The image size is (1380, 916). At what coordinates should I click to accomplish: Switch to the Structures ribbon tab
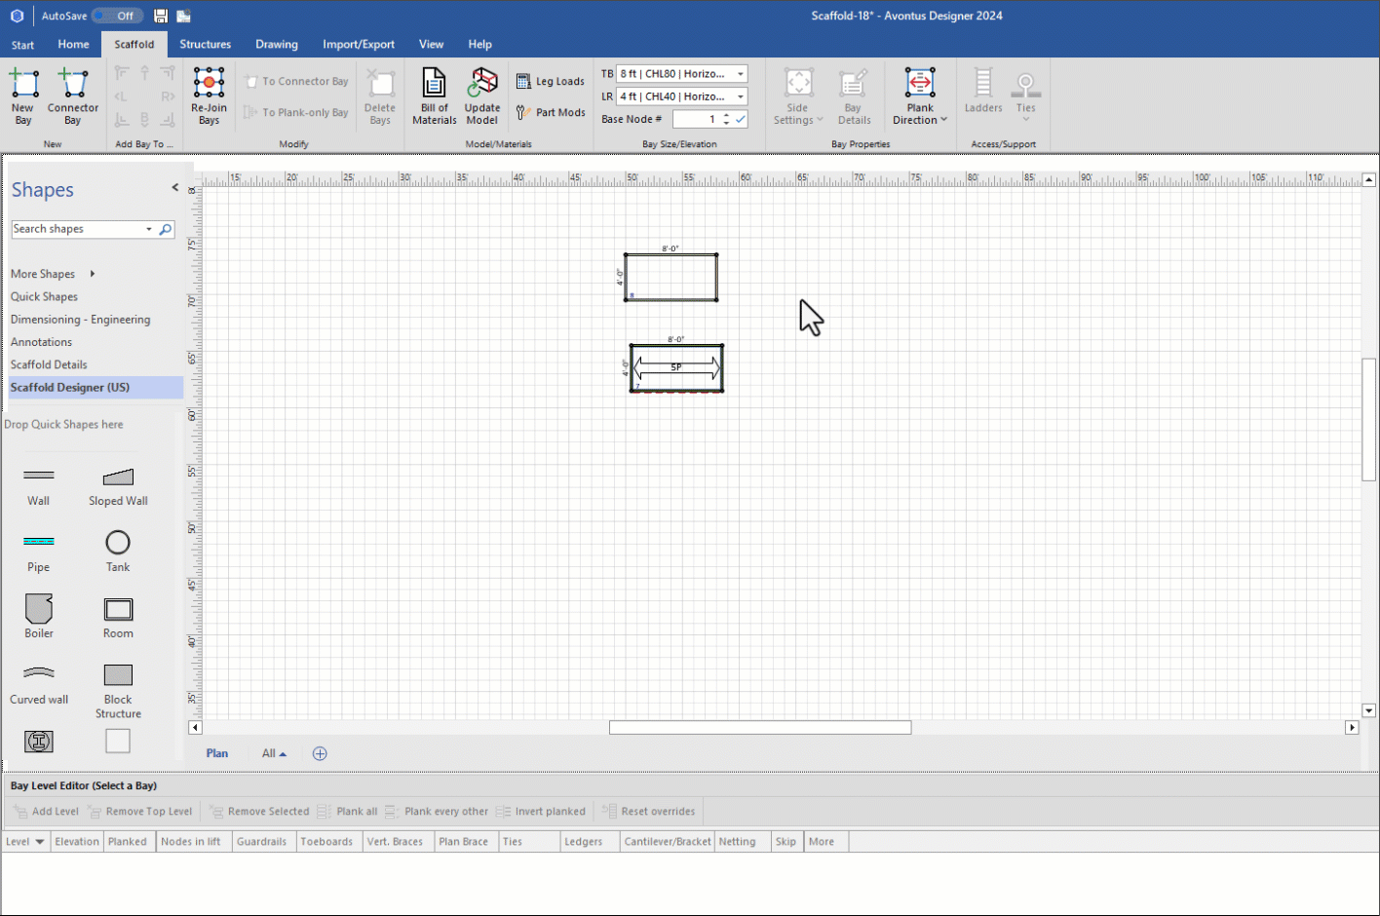tap(205, 45)
